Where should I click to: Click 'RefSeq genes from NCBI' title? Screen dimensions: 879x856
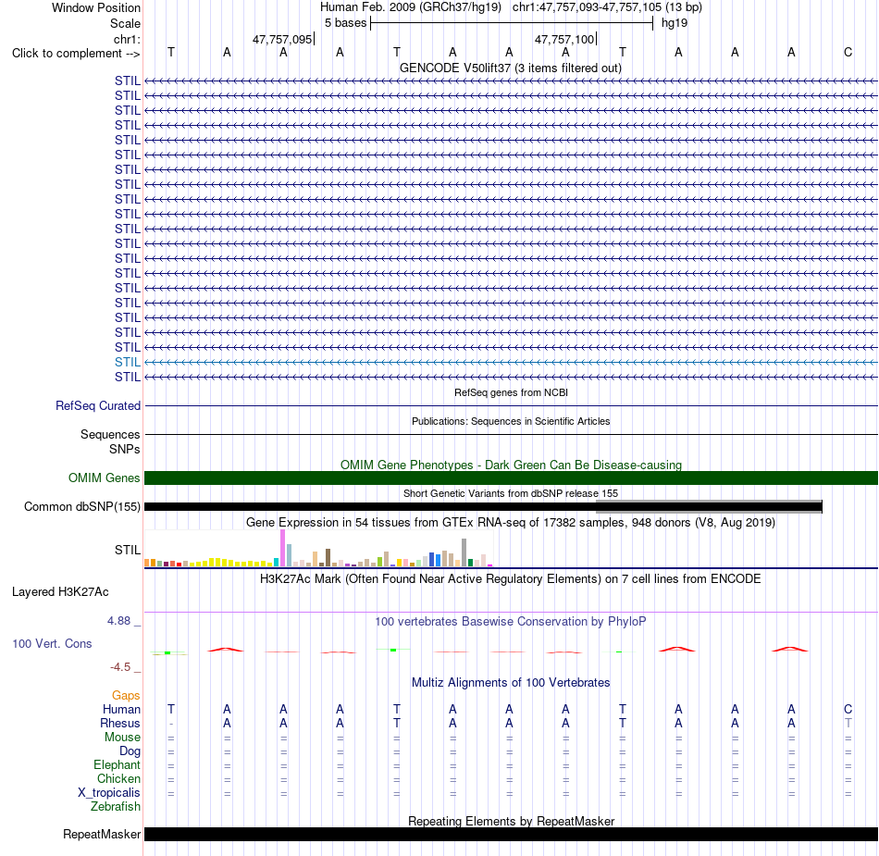(x=511, y=392)
